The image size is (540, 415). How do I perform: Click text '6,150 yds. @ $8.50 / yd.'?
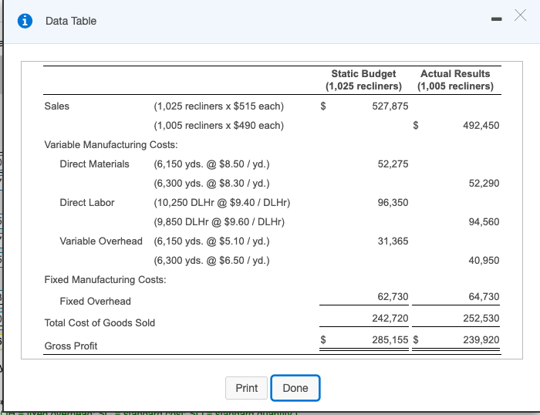click(211, 164)
